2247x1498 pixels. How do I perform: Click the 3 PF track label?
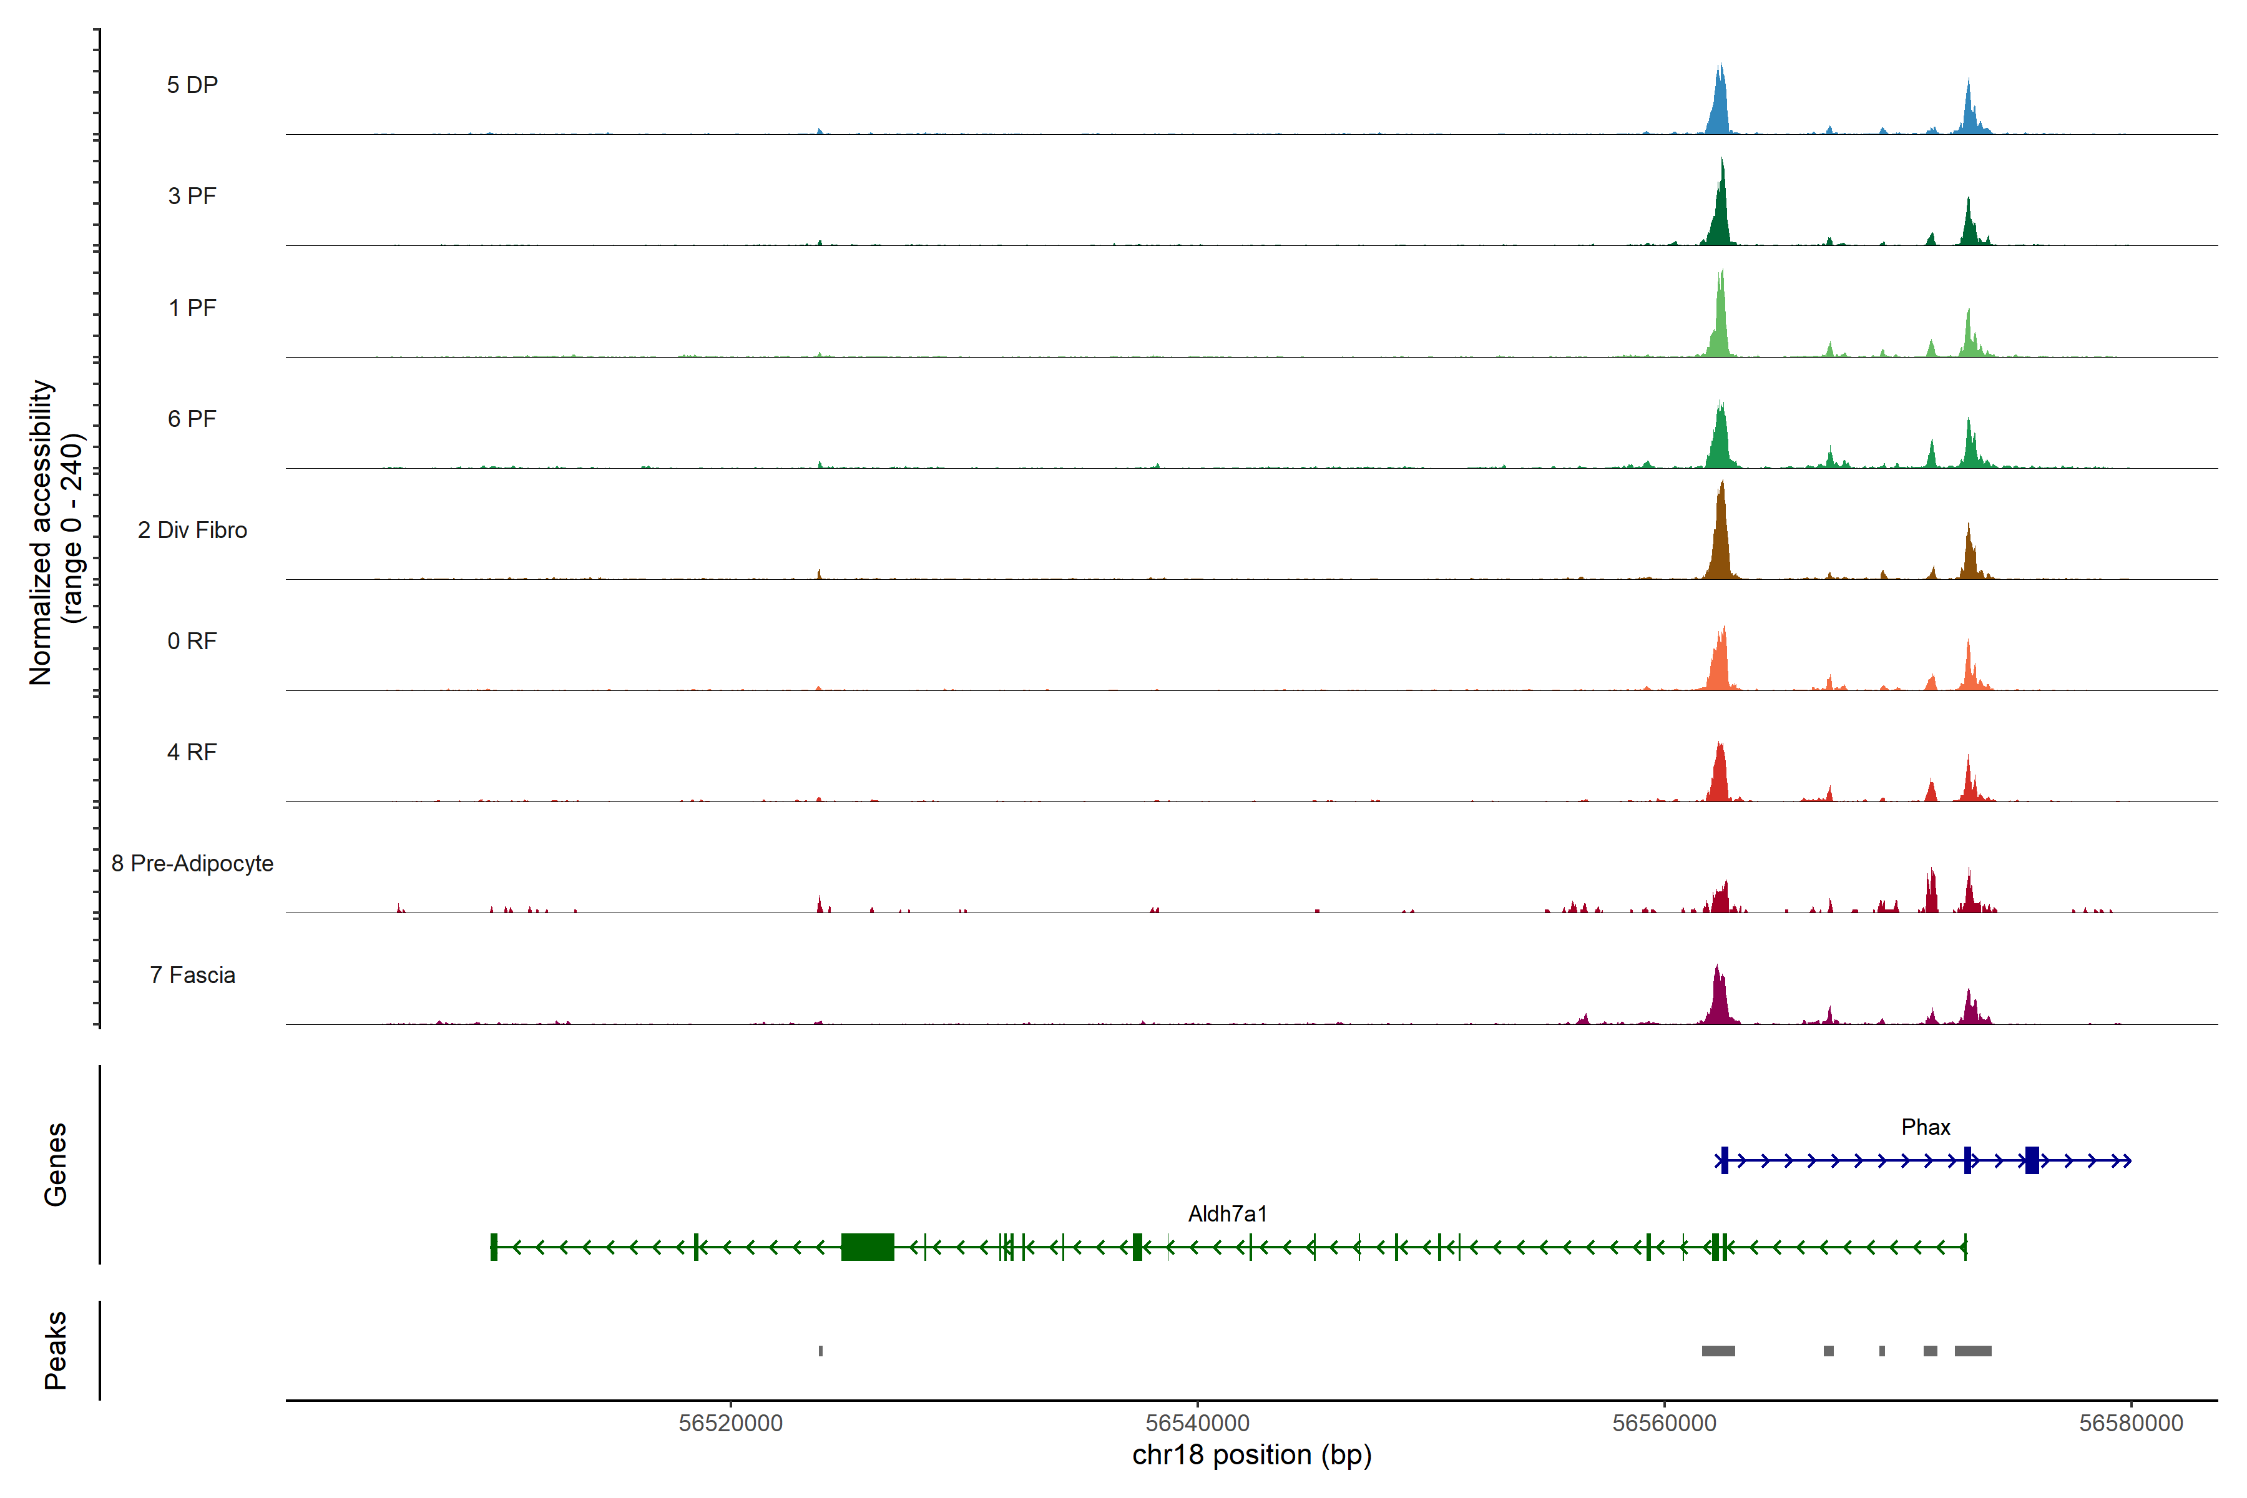click(192, 196)
